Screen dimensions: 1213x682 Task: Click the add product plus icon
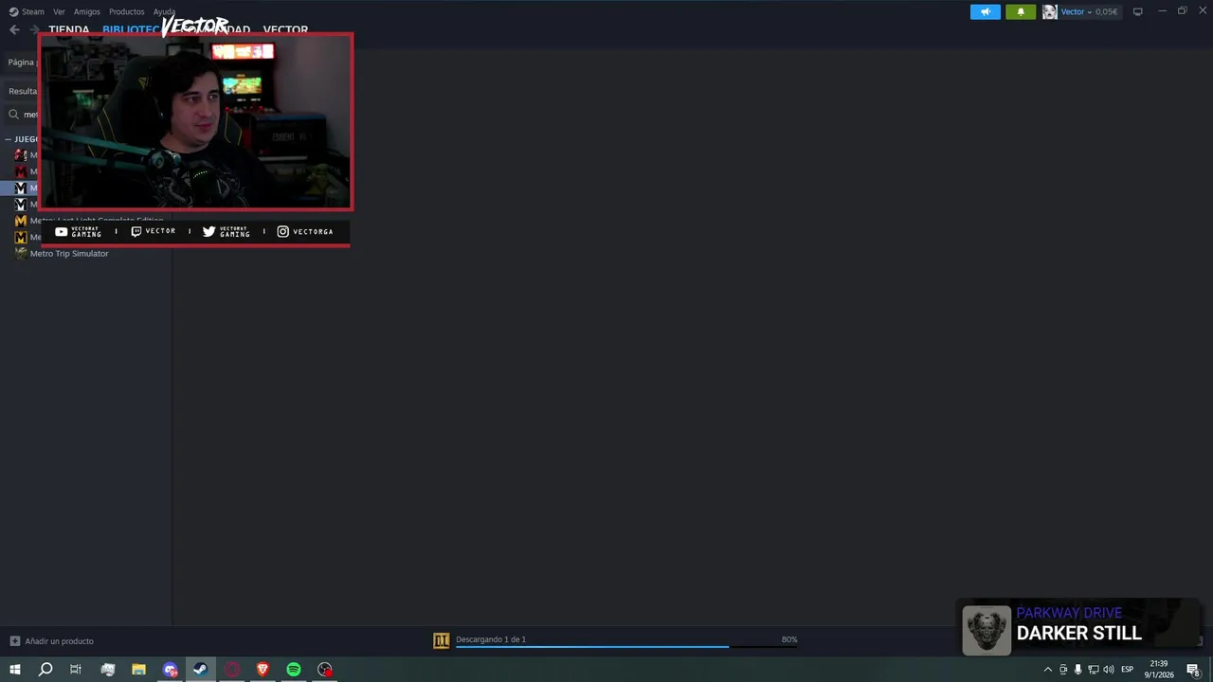point(14,641)
